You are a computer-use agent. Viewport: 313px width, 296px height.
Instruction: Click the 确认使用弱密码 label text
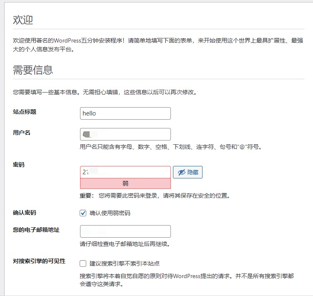click(x=110, y=213)
